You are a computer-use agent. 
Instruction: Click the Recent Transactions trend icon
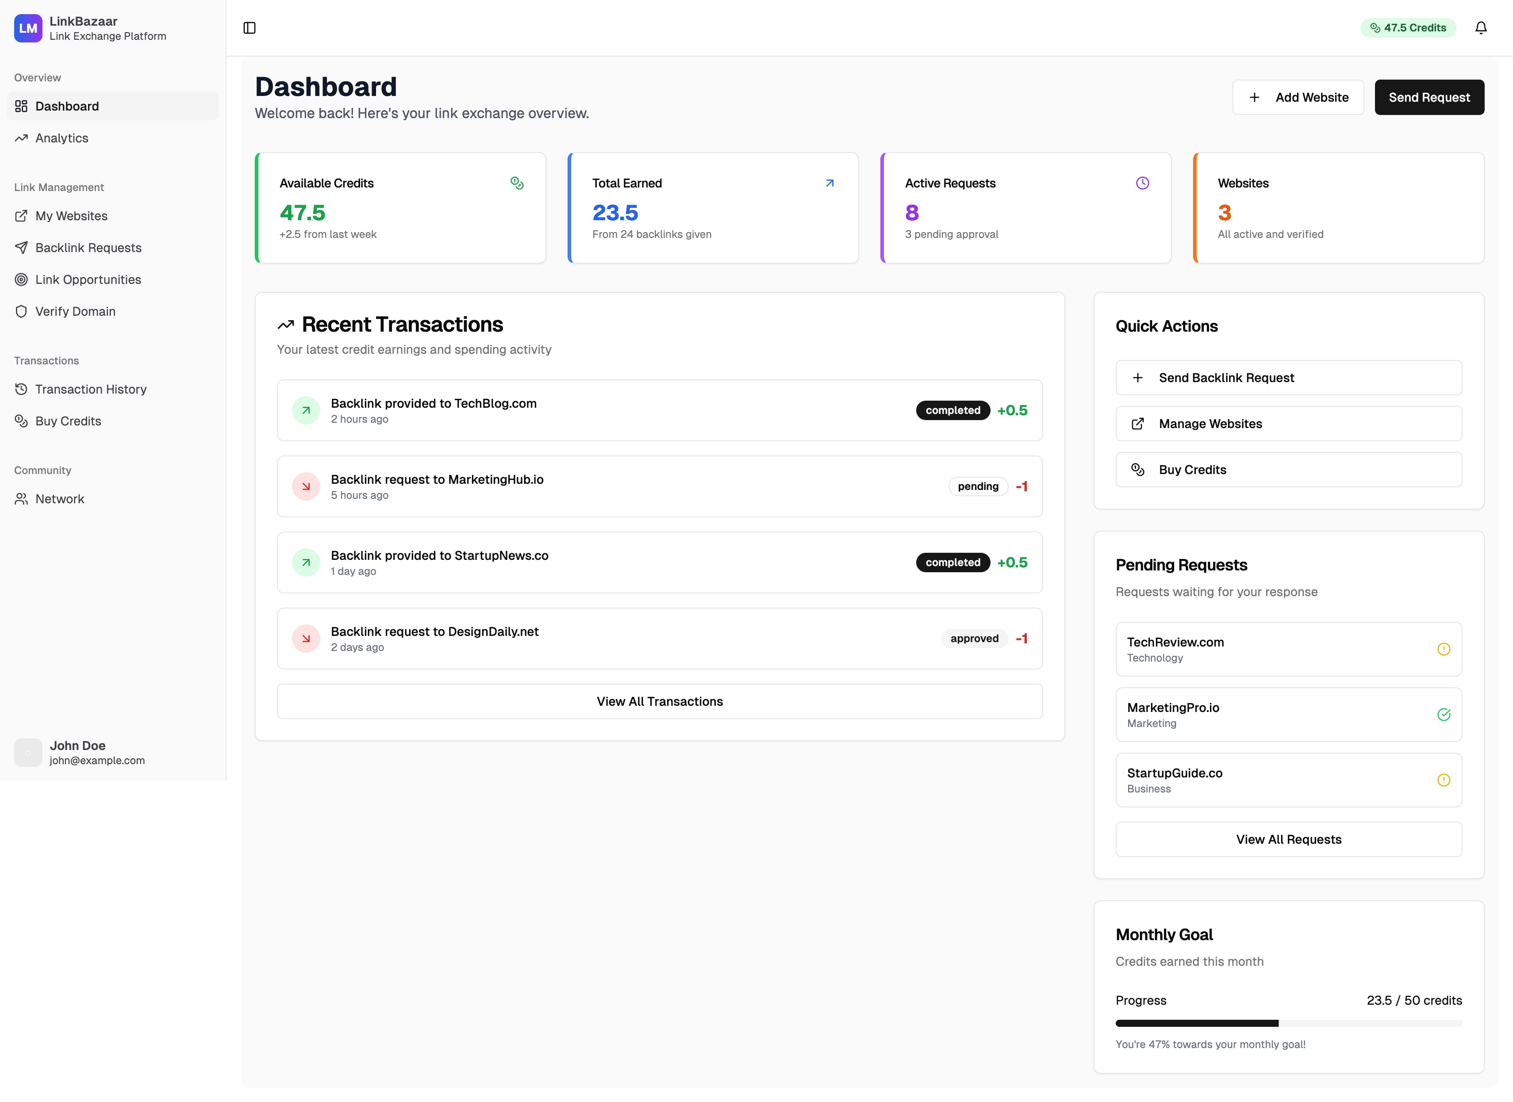(286, 325)
